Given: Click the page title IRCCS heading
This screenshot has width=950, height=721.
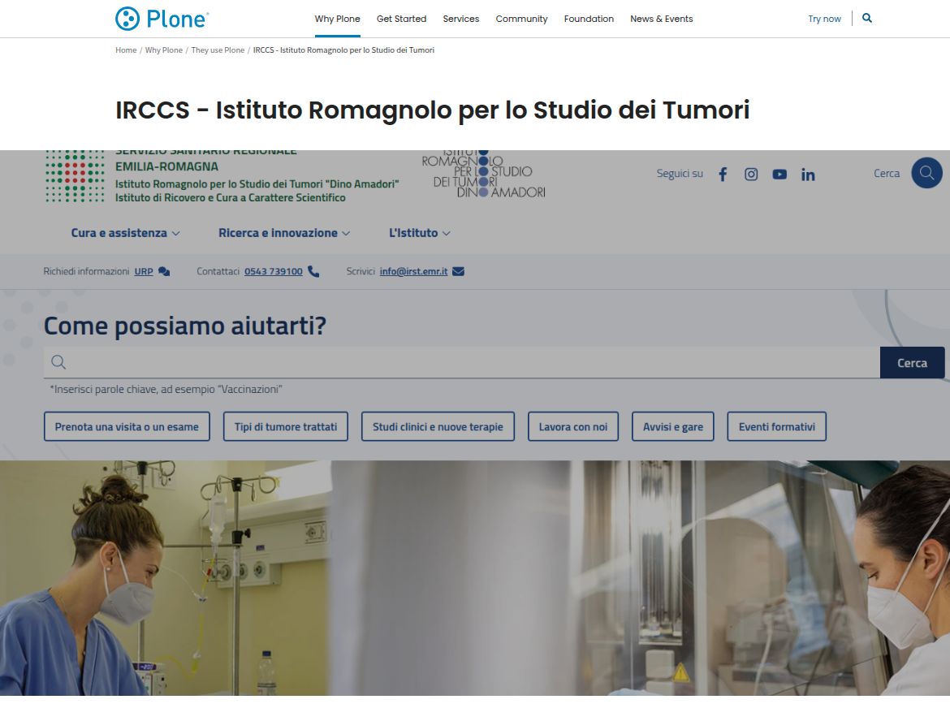Looking at the screenshot, I should coord(432,110).
